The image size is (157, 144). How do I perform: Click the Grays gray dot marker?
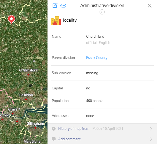(x=19, y=109)
